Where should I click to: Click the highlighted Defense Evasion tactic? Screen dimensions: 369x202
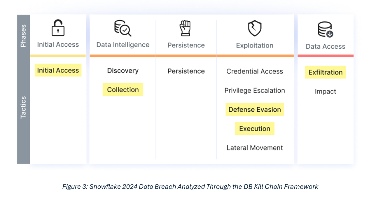point(255,109)
